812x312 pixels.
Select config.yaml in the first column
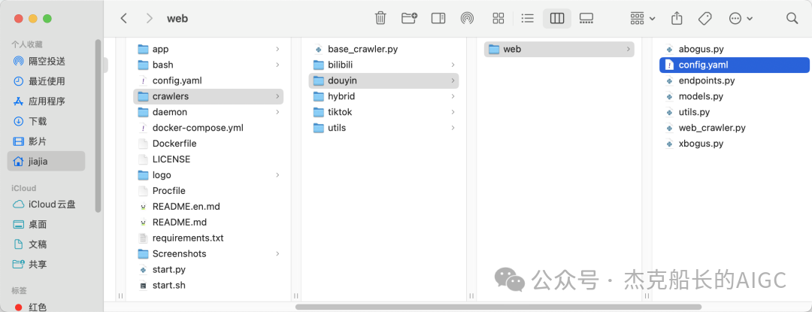208,80
